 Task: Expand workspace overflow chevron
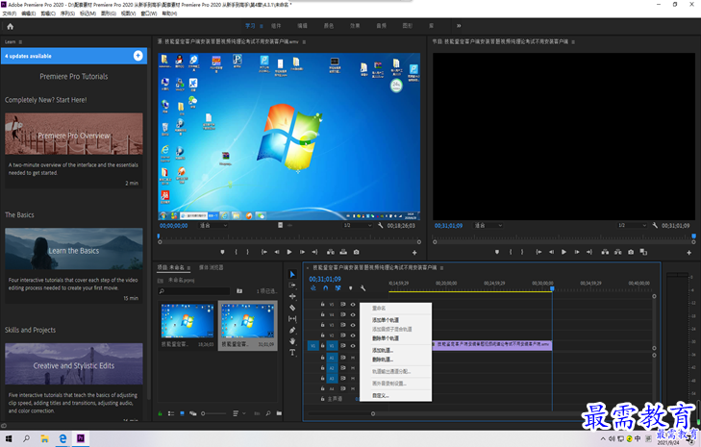pos(459,26)
